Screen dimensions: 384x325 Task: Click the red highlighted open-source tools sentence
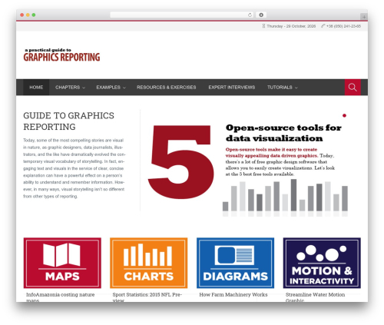[272, 152]
